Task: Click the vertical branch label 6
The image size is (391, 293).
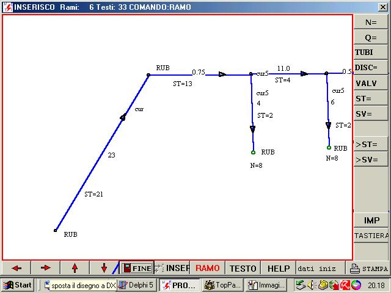Action: [332, 102]
